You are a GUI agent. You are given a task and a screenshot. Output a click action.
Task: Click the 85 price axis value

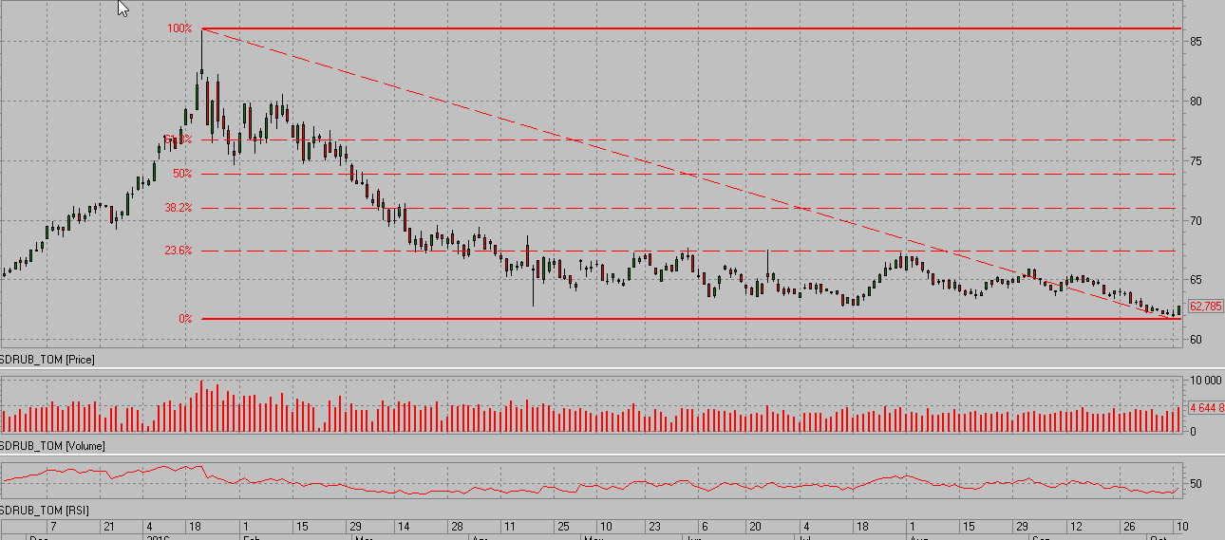(1195, 42)
